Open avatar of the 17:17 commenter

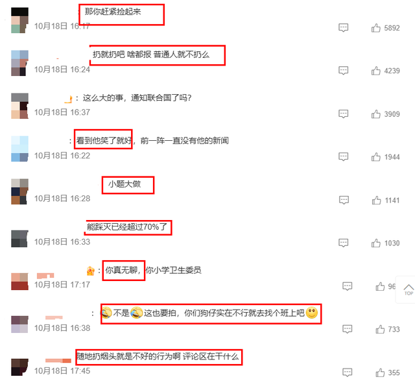coord(19,282)
